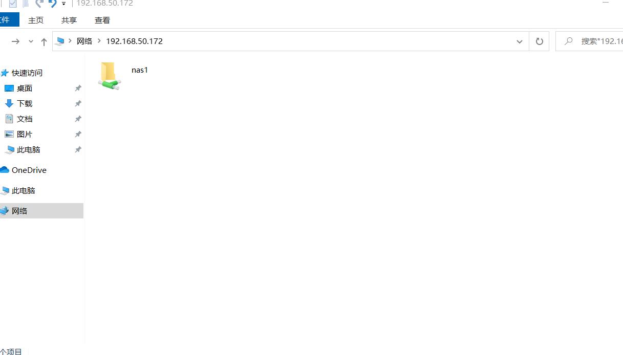The width and height of the screenshot is (623, 355).
Task: Click the pin icon next to 桌面
Action: (x=78, y=88)
